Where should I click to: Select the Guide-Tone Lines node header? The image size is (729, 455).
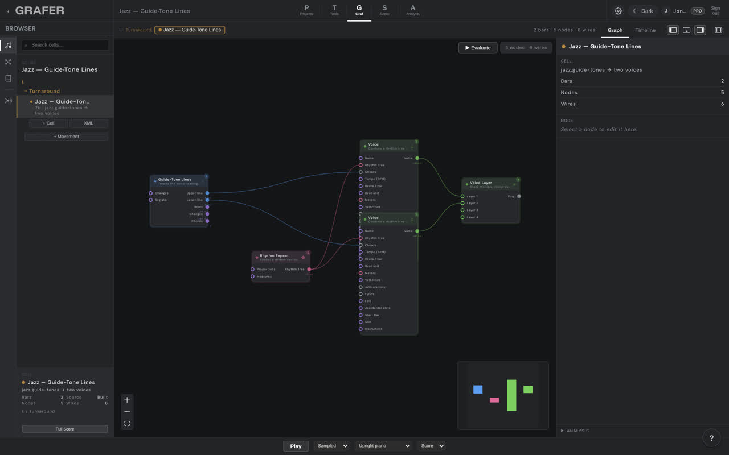pos(179,181)
